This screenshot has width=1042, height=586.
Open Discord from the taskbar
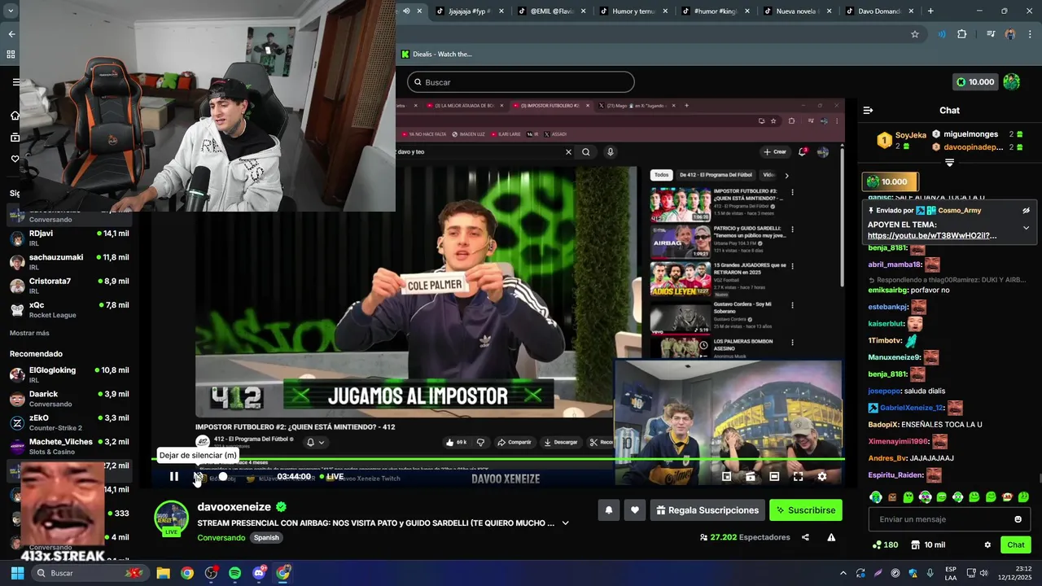point(259,573)
